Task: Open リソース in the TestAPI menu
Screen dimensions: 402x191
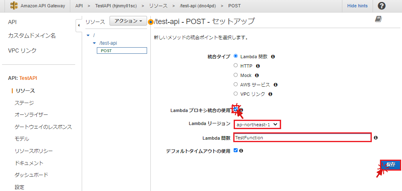Action: (25, 90)
